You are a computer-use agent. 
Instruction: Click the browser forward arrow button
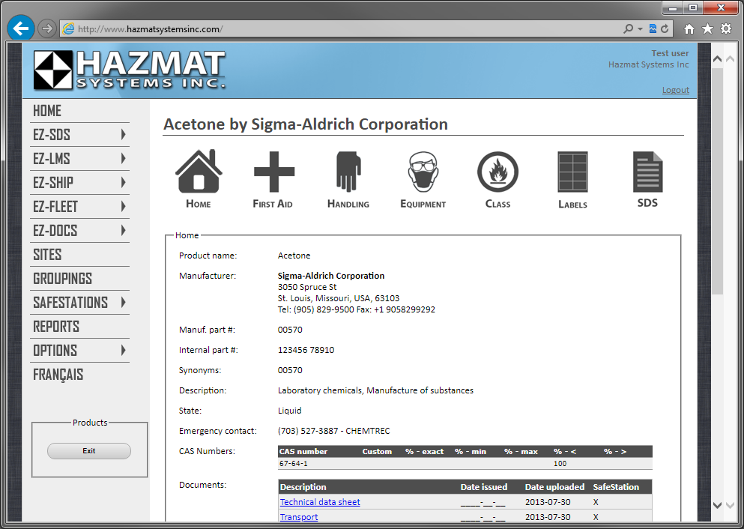click(46, 28)
